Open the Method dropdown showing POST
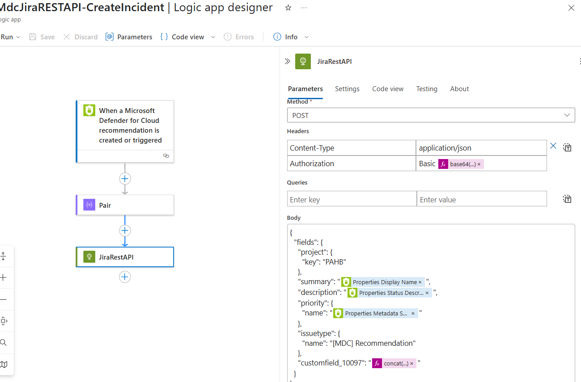This screenshot has width=581, height=382. pyautogui.click(x=431, y=115)
